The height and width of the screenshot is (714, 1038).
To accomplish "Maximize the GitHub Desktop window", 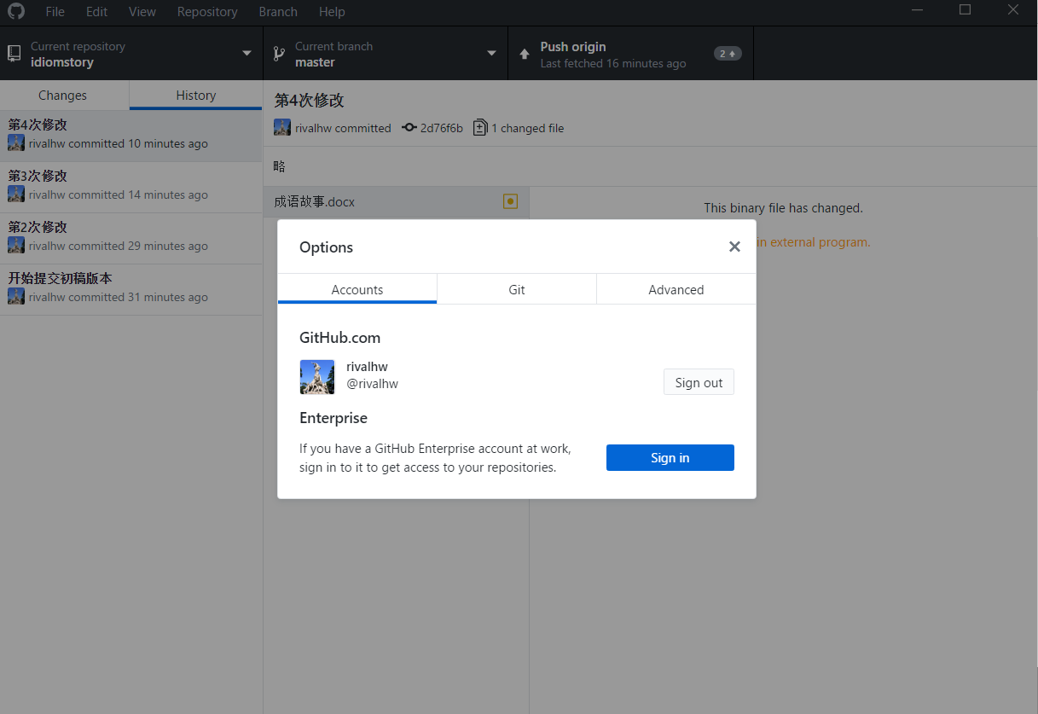I will (x=966, y=10).
